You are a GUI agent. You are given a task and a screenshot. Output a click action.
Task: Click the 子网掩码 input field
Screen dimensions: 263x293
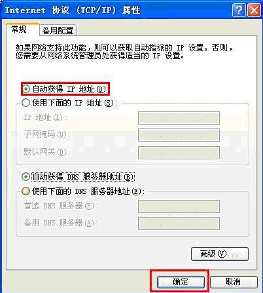[x=179, y=135]
